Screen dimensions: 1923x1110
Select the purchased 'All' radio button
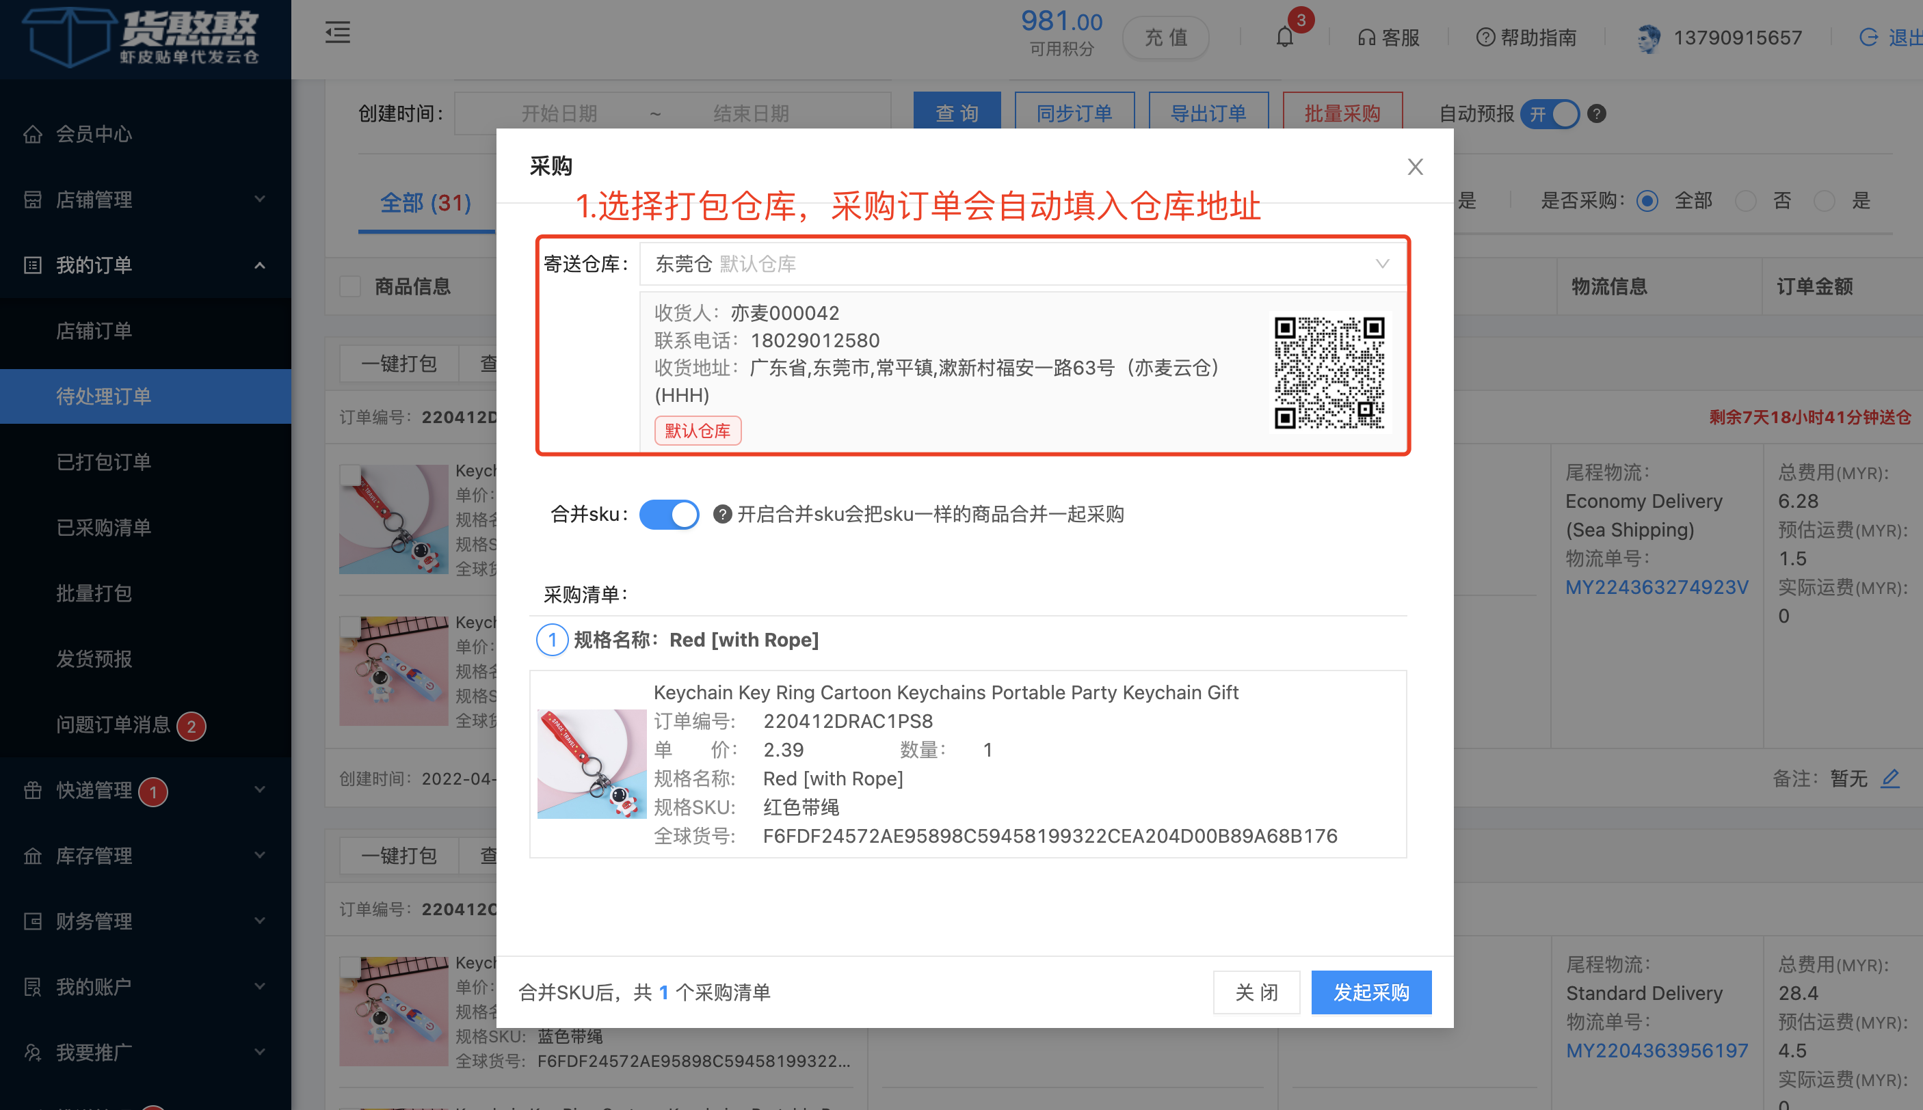click(x=1647, y=201)
